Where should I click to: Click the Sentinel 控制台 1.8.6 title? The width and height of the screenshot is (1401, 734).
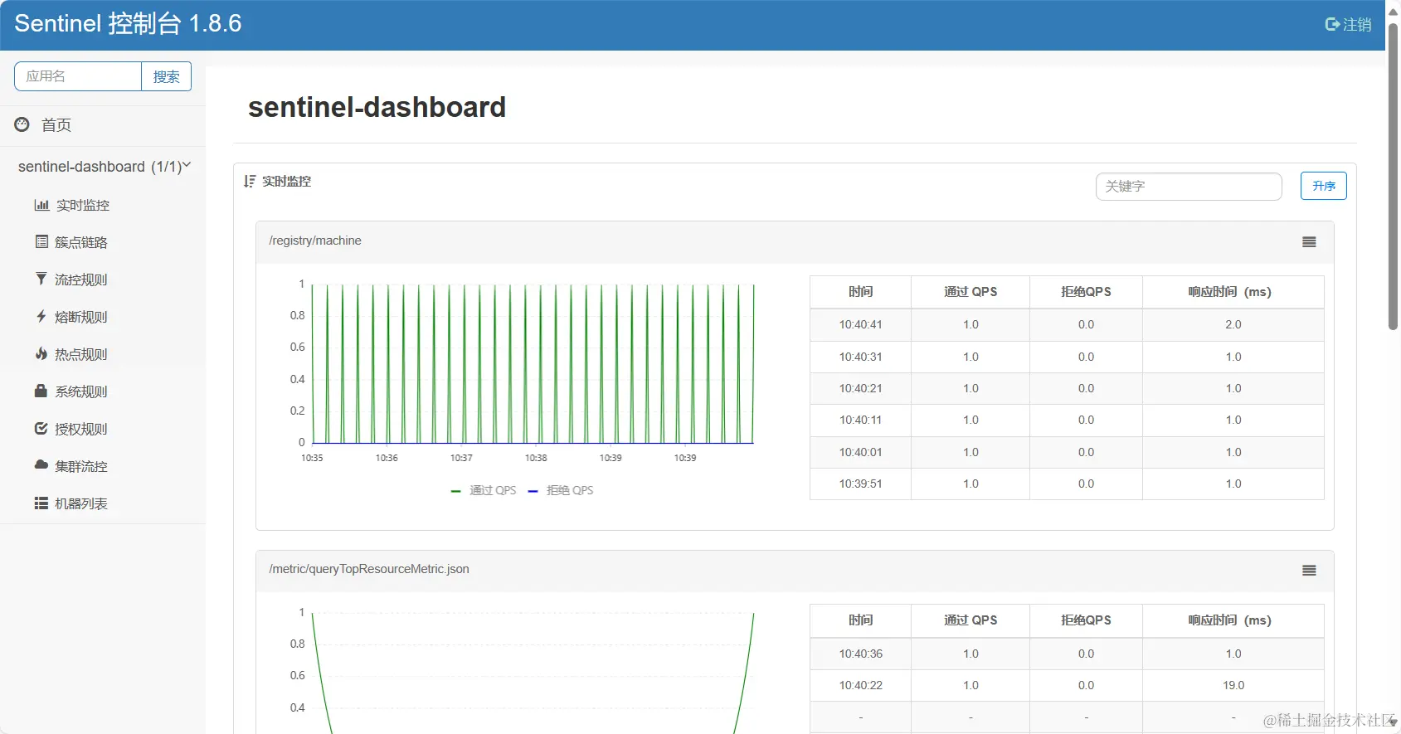128,23
